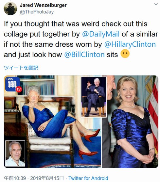The height and width of the screenshot is (182, 160).
Task: Open inset photo of man seated on stage
Action: click(x=94, y=97)
